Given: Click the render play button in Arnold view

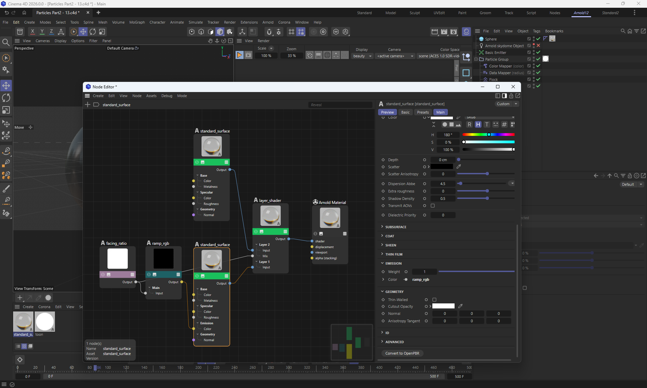Looking at the screenshot, I should (x=239, y=55).
